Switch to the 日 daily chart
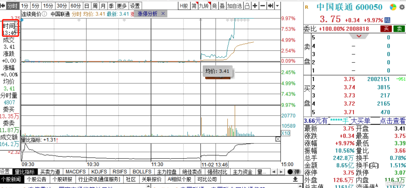Image resolution: width=406 pixels, height=188 pixels. pyautogui.click(x=87, y=6)
